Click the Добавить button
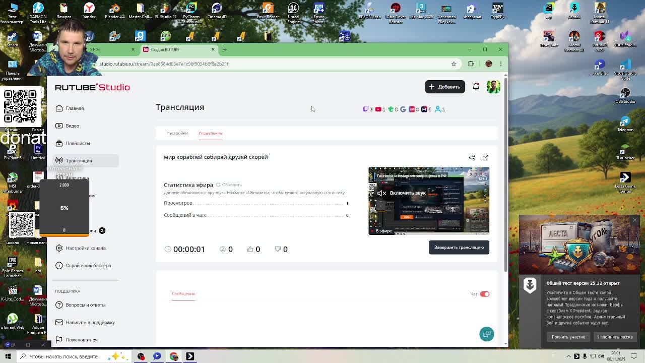Screen dimensions: 645x363 click(445, 87)
